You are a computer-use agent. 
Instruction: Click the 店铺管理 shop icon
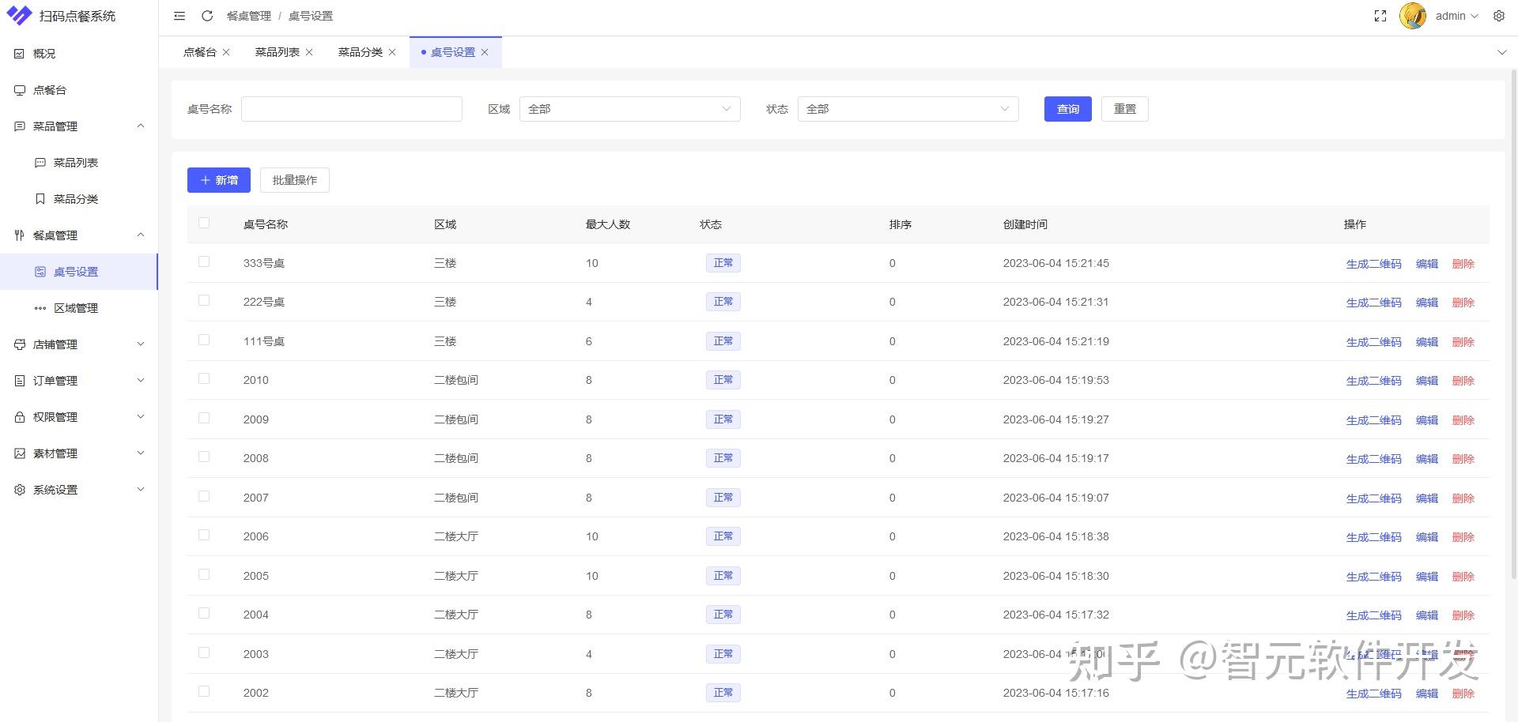[x=19, y=344]
